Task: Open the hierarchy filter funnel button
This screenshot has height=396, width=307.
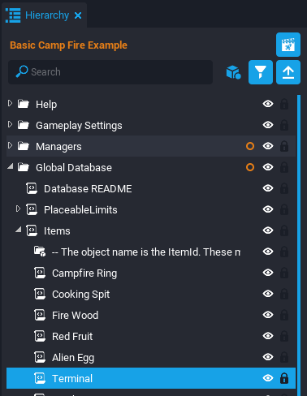Action: [261, 72]
